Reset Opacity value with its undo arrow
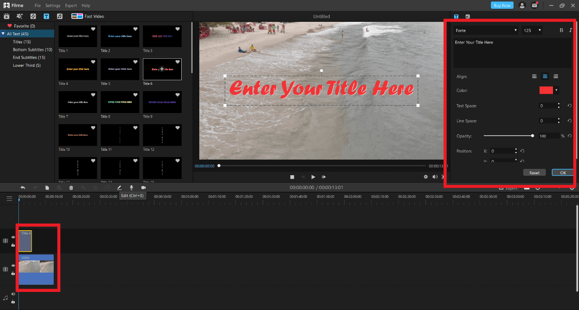The height and width of the screenshot is (310, 579). click(x=569, y=136)
